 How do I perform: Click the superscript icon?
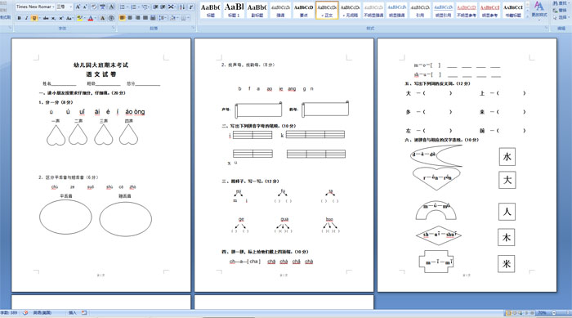[60, 18]
